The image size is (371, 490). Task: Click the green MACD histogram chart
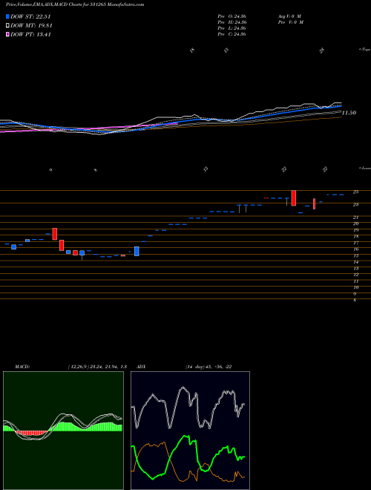63,431
